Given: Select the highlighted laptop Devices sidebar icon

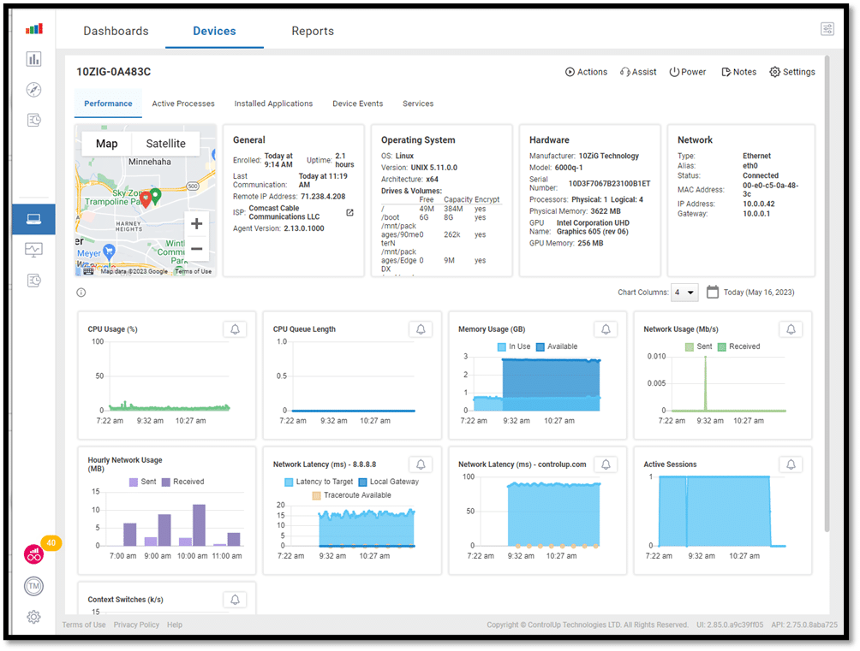Looking at the screenshot, I should tap(34, 219).
